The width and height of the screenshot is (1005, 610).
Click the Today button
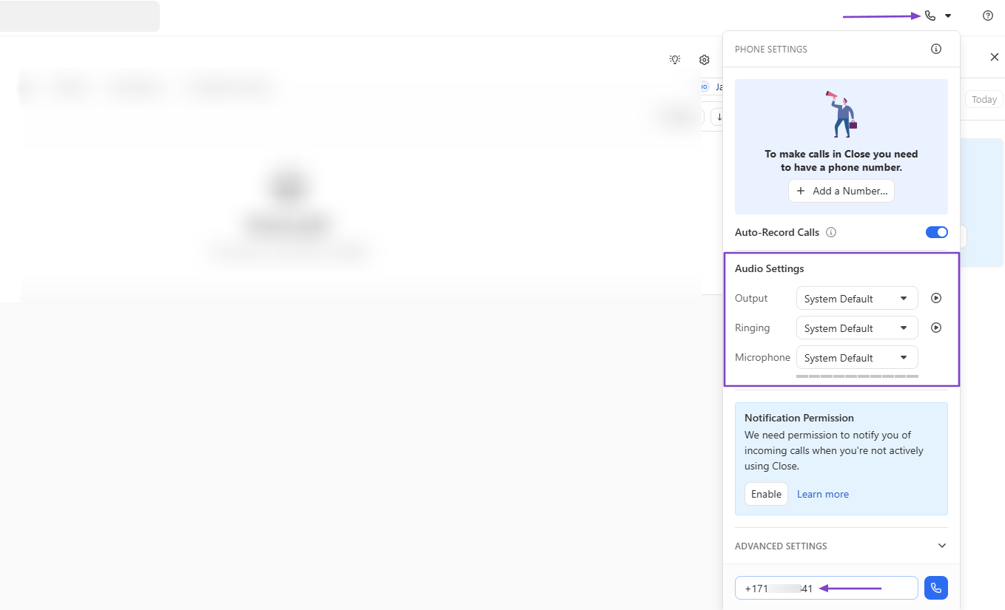click(984, 99)
